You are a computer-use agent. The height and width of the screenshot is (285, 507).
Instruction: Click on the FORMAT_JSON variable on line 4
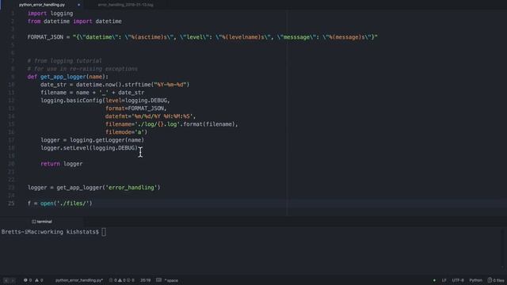pos(45,37)
